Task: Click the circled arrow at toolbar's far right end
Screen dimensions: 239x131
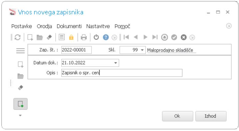Action: 192,37
